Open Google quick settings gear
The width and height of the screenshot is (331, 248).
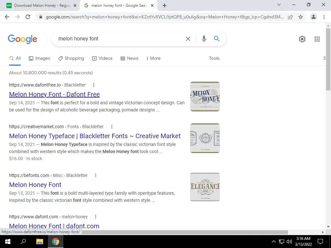[302, 39]
